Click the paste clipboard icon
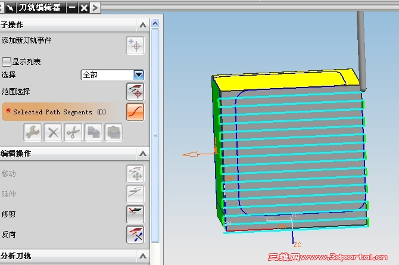 [114, 132]
